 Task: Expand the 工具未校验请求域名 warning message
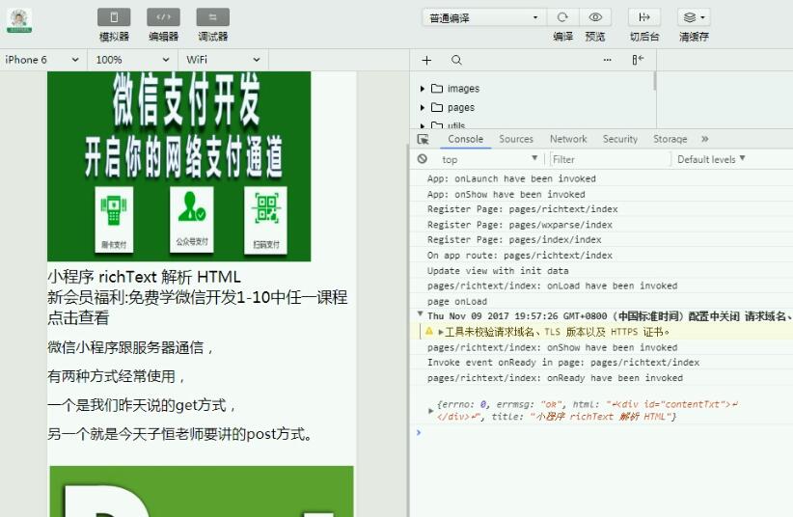pos(441,333)
